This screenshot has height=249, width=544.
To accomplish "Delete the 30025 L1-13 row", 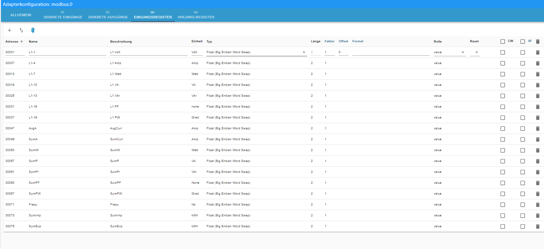I will (x=538, y=96).
